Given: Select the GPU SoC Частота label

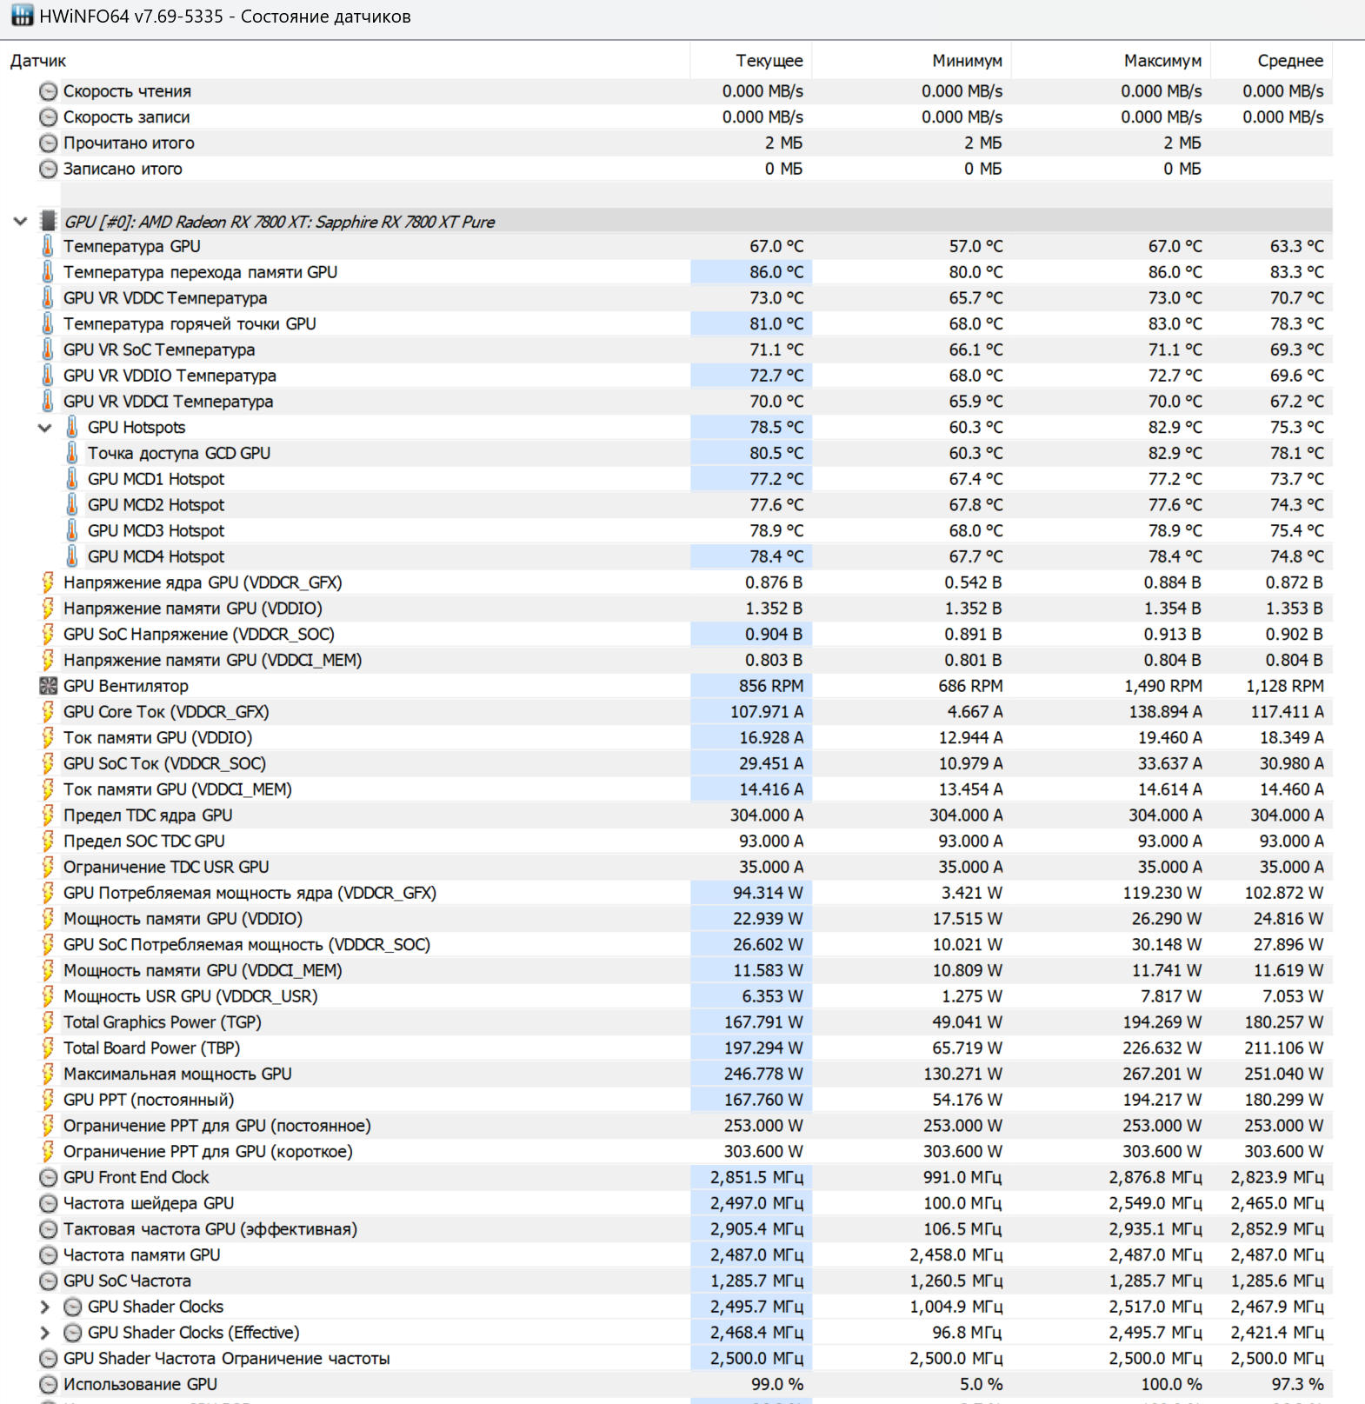Looking at the screenshot, I should point(127,1281).
